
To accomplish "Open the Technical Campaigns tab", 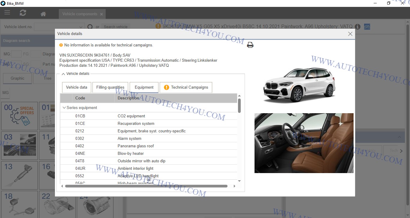I will point(186,87).
